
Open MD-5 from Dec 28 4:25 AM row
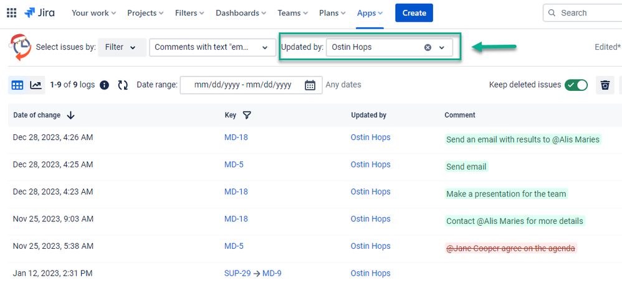point(234,165)
